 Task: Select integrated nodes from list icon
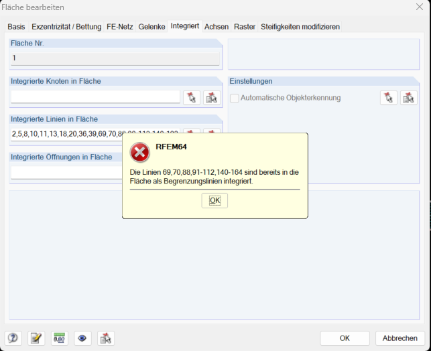[x=212, y=98]
